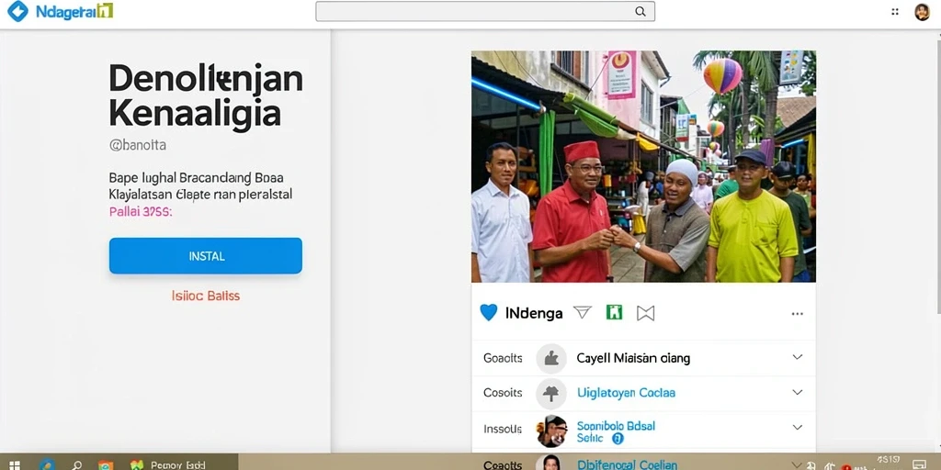Open the Uiglatoyan Coclaa link
The width and height of the screenshot is (941, 470).
(x=626, y=393)
